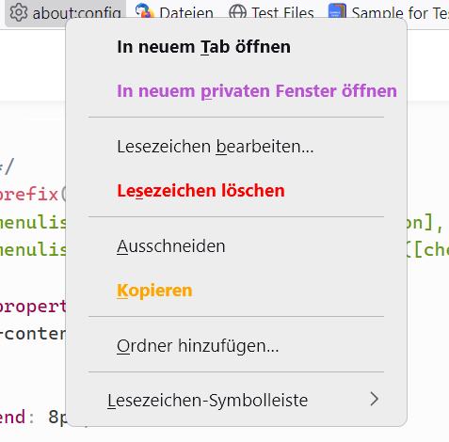Click the Firefox icon of the Dateien bookmark
Screen dimensions: 449x442
coord(145,10)
